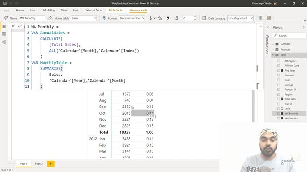Check the Channel field checkbox
307x172 pixels.
pos(278,75)
